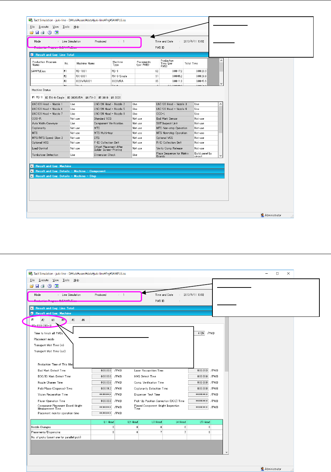Collapse the expanded Result and Log: Line Total section
The image size is (331, 472).
point(32,55)
